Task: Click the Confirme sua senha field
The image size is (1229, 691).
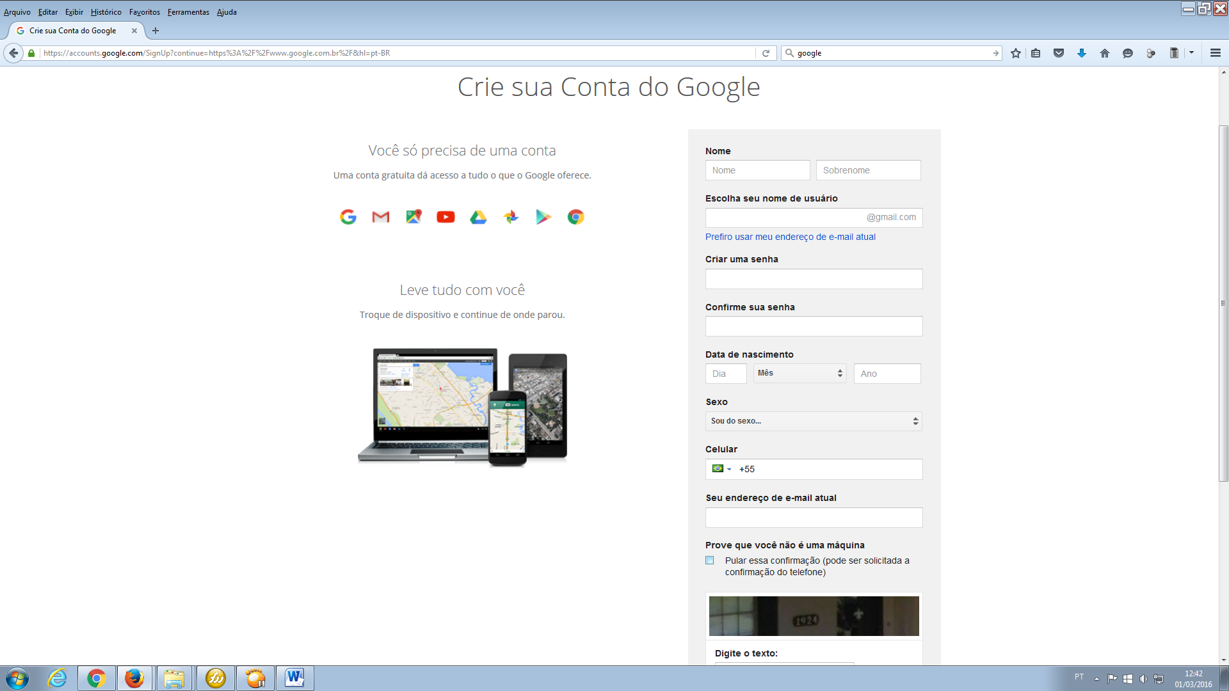Action: pos(814,326)
